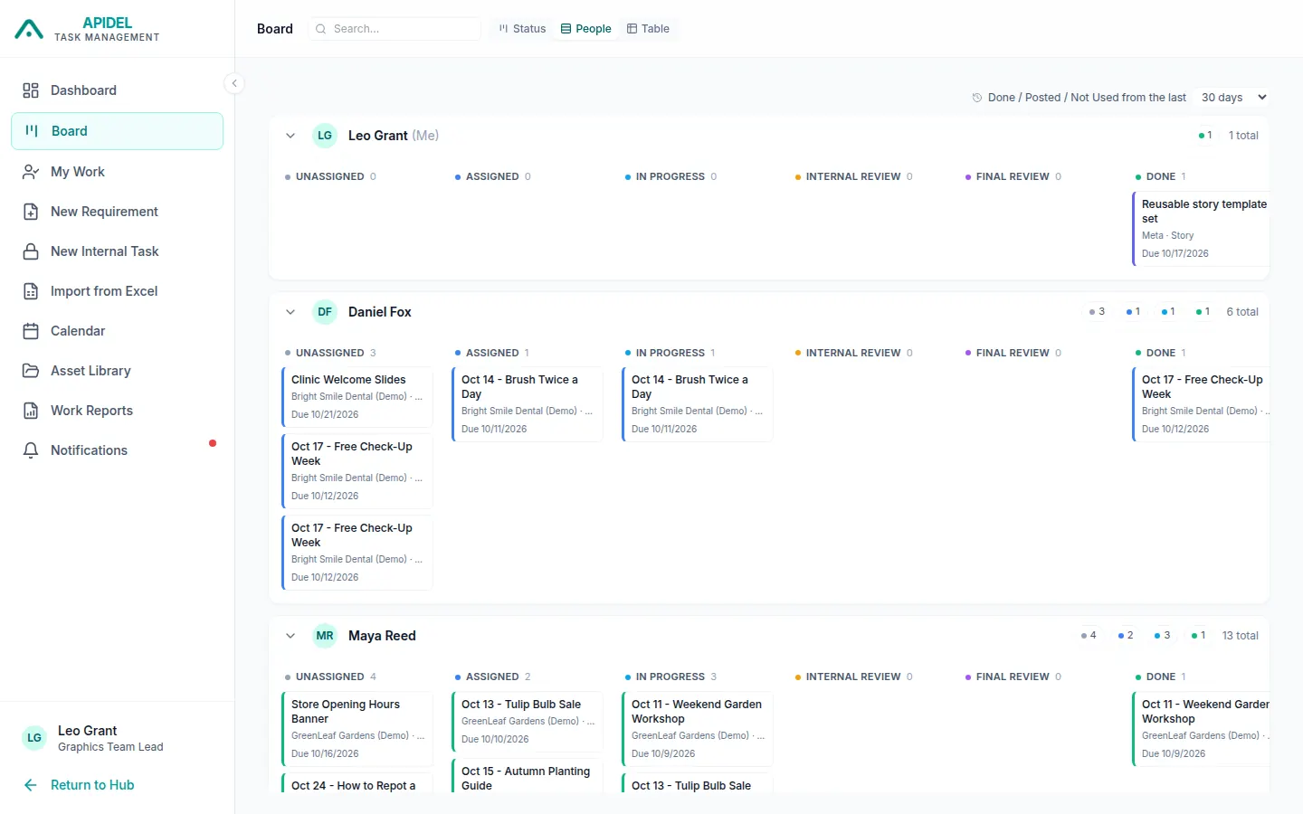Collapse the Maya Reed section
This screenshot has height=814, width=1303.
point(290,636)
